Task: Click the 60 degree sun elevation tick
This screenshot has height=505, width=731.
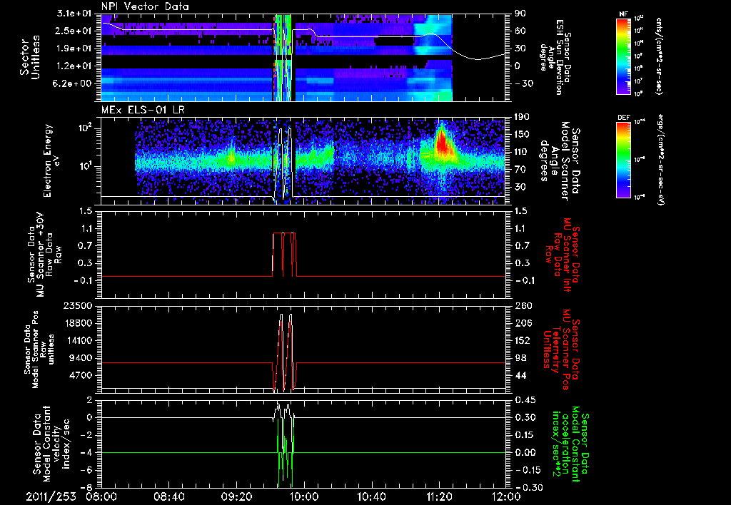Action: pyautogui.click(x=520, y=31)
